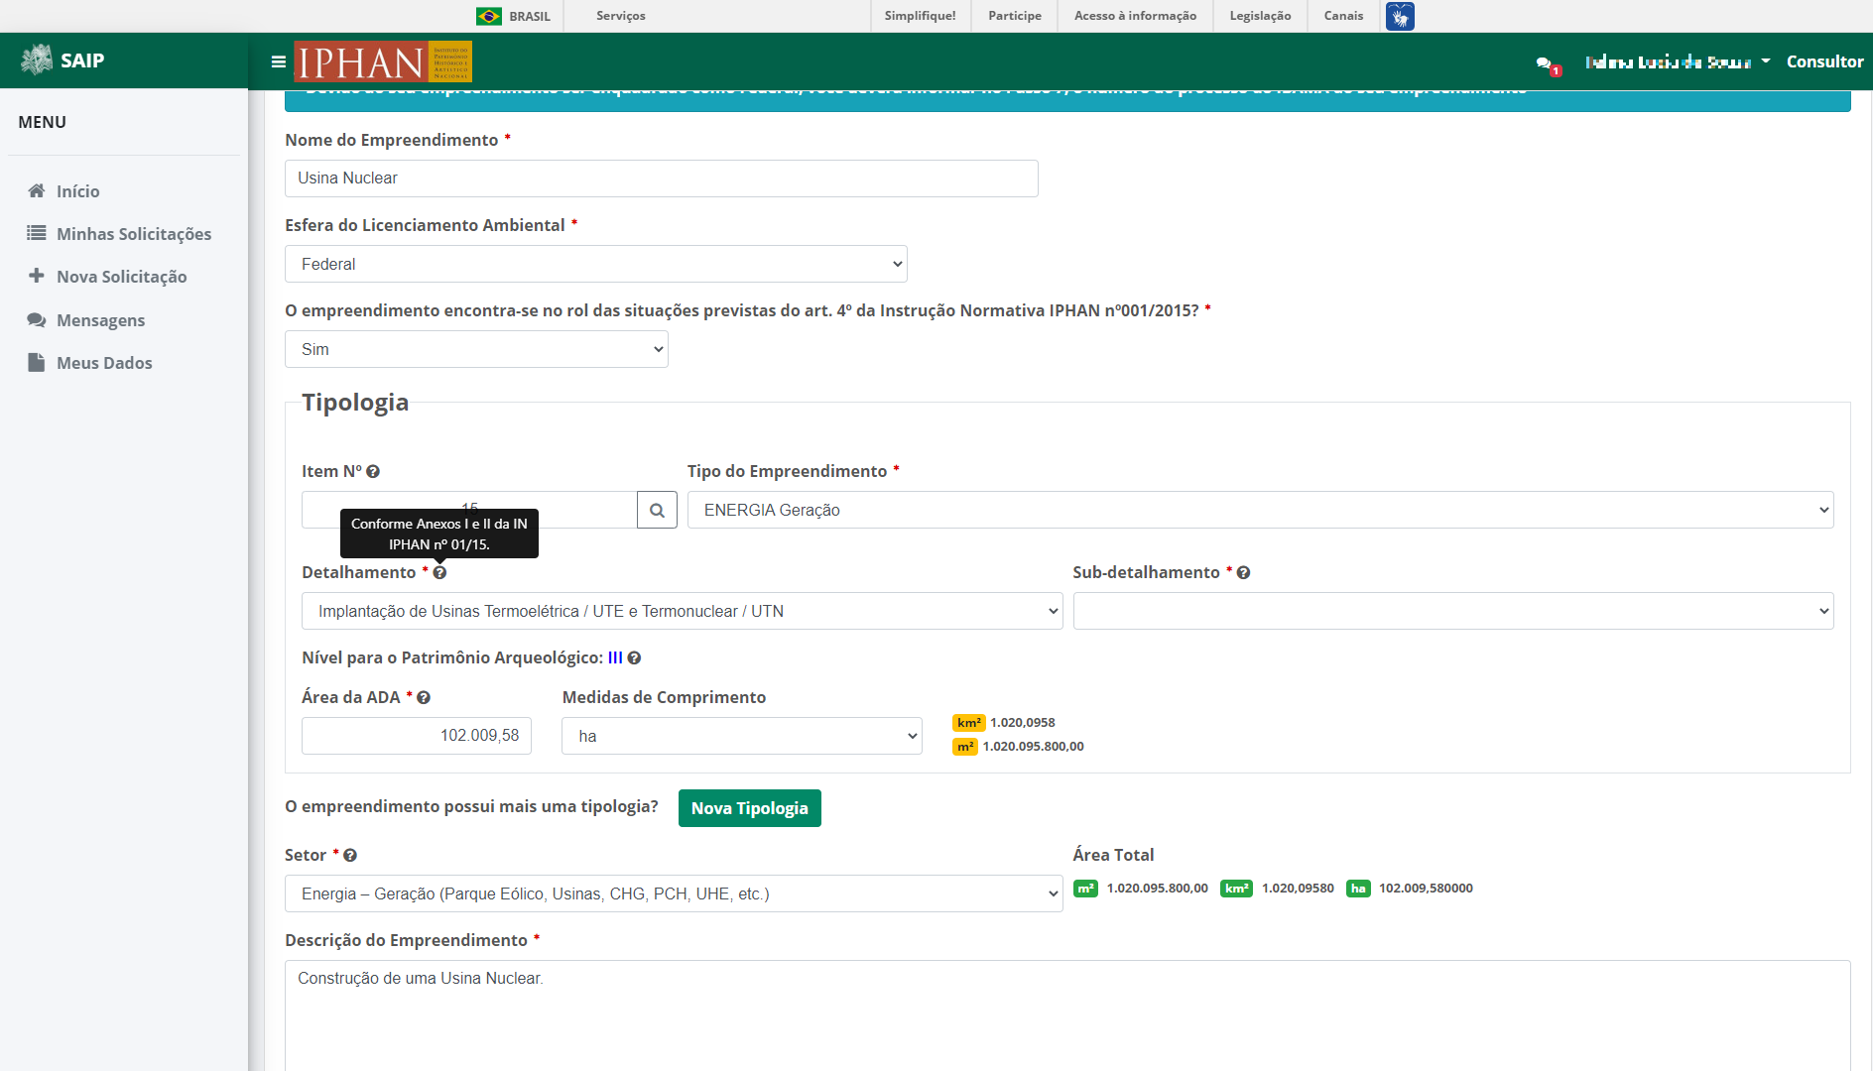
Task: Click the Item Nº input field
Action: click(469, 510)
